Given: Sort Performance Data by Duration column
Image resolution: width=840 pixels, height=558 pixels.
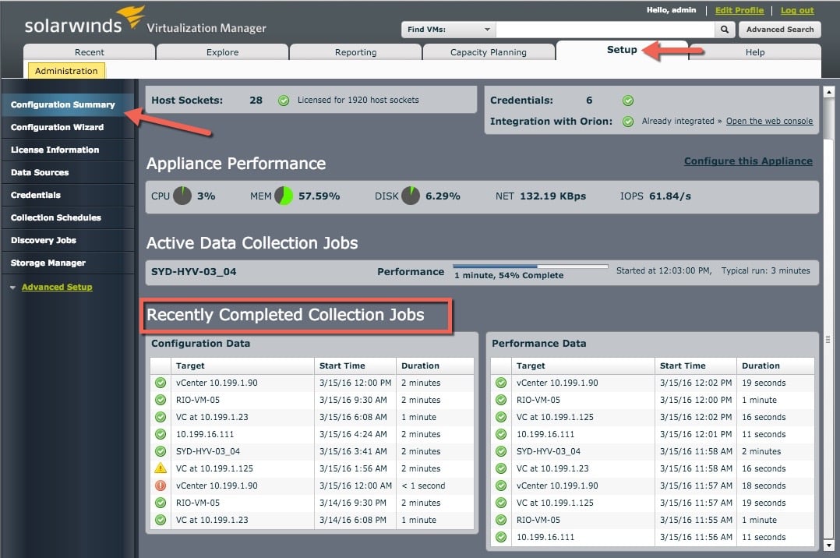Looking at the screenshot, I should 775,366.
